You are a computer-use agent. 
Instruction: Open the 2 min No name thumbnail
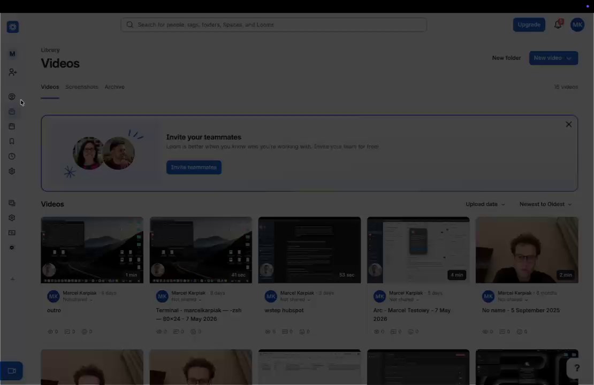click(527, 250)
